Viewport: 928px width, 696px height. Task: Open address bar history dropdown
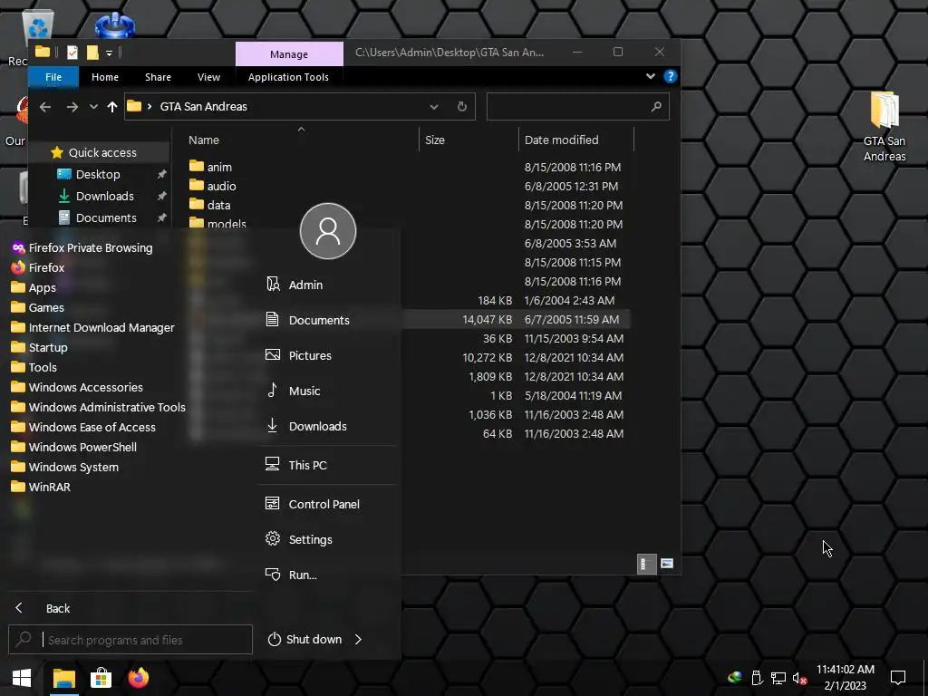pos(434,107)
